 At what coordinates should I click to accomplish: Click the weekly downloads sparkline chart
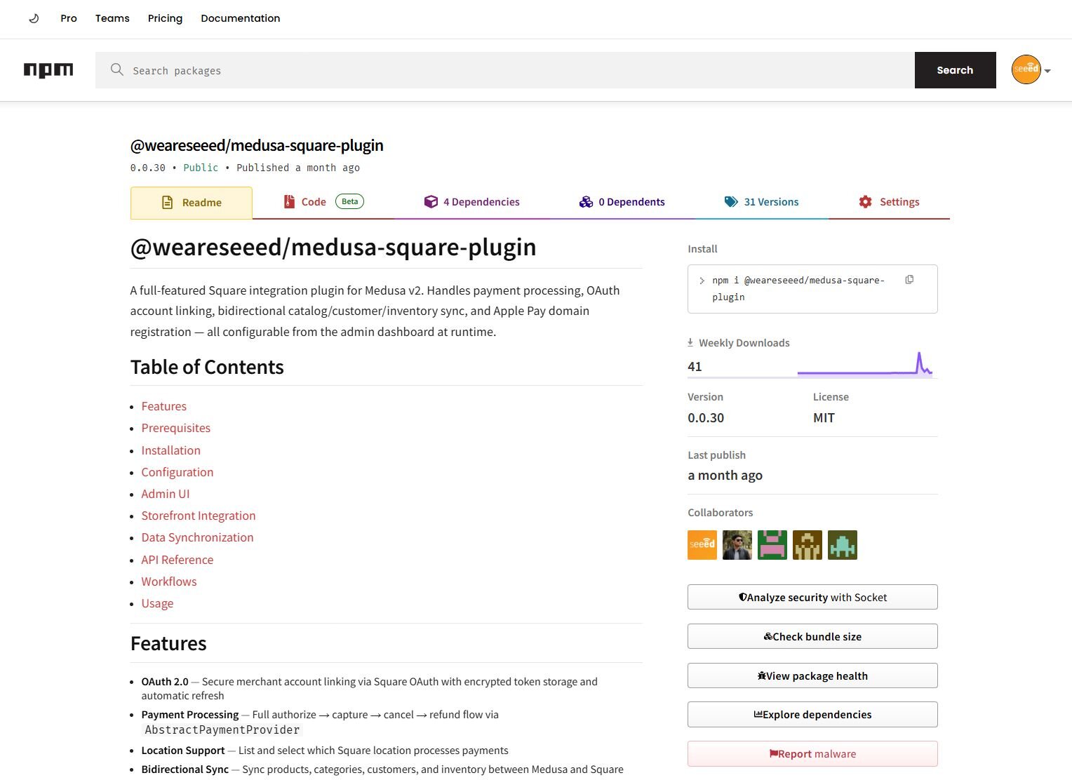[x=865, y=364]
